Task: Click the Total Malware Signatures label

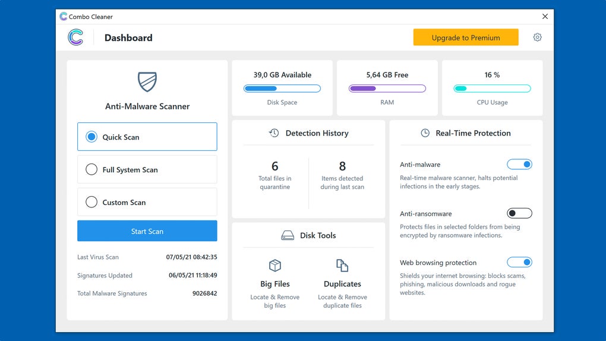Action: click(112, 293)
